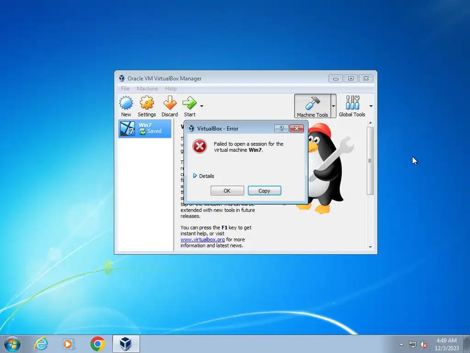Screen dimensions: 470x353
Task: Click scrollbar down arrow in welcome pane
Action: 370,247
